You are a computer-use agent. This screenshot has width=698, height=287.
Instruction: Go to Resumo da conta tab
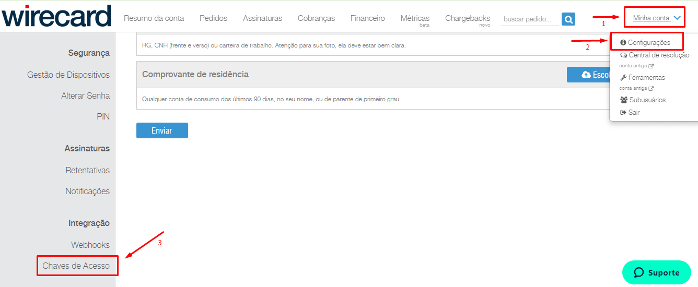click(x=154, y=18)
